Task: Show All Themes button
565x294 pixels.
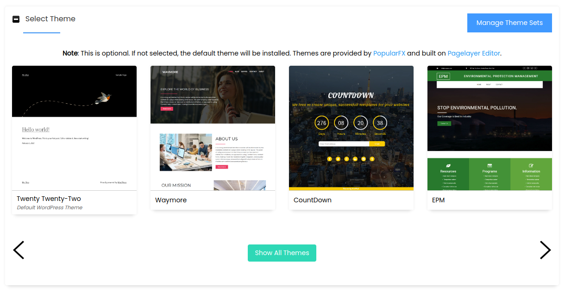Action: click(x=282, y=253)
